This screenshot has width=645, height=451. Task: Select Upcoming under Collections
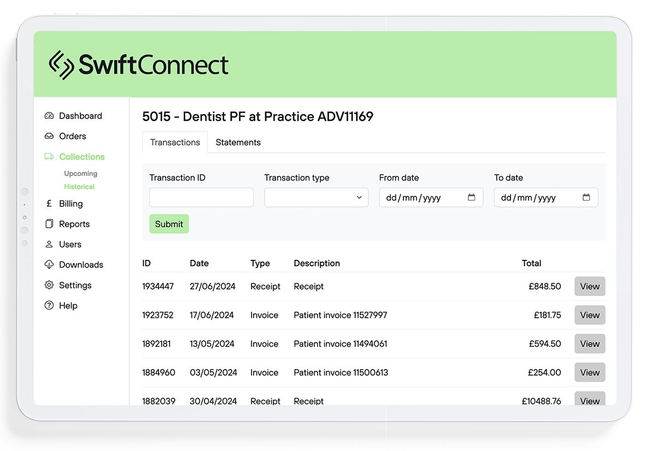click(x=80, y=173)
